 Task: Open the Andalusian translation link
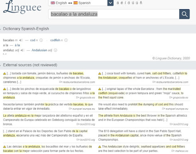coord(39,50)
